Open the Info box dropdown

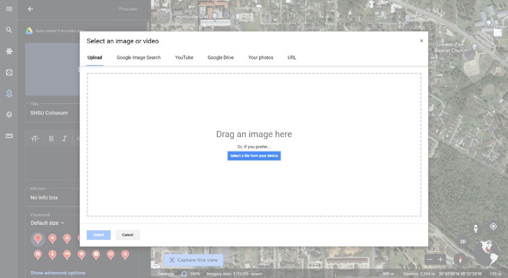[x=52, y=197]
